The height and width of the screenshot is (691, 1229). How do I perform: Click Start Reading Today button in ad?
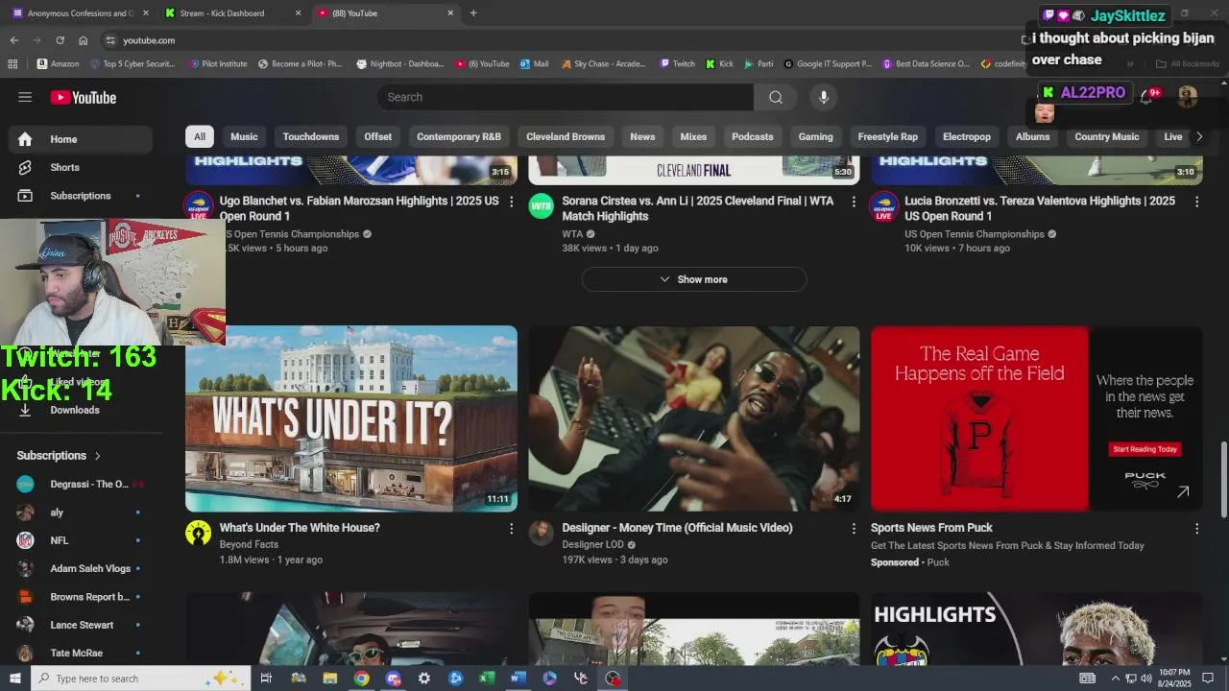coord(1145,449)
